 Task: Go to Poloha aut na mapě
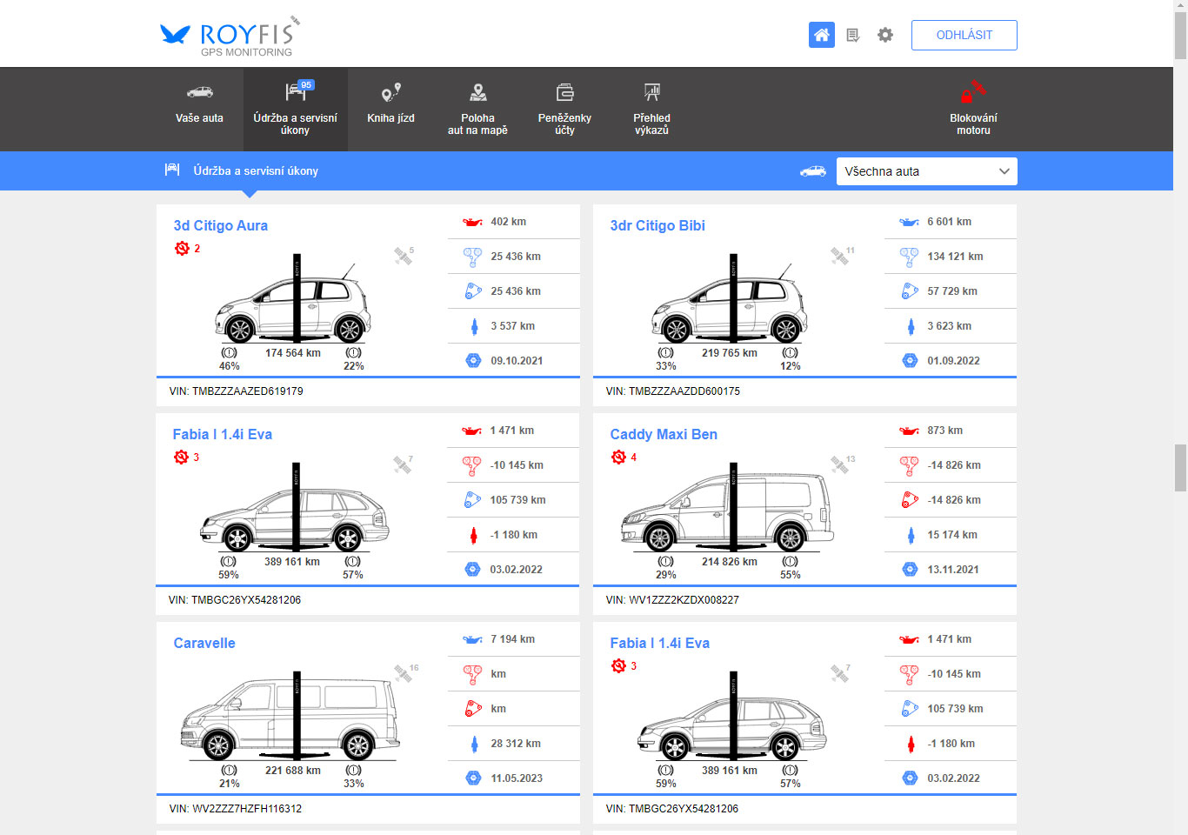477,110
